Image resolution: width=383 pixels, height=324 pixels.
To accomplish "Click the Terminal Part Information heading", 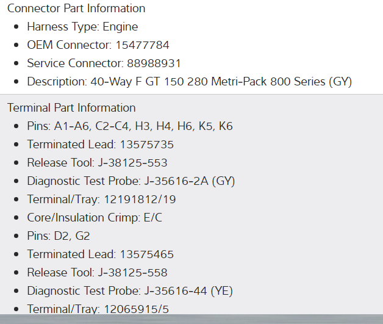I will pyautogui.click(x=71, y=108).
